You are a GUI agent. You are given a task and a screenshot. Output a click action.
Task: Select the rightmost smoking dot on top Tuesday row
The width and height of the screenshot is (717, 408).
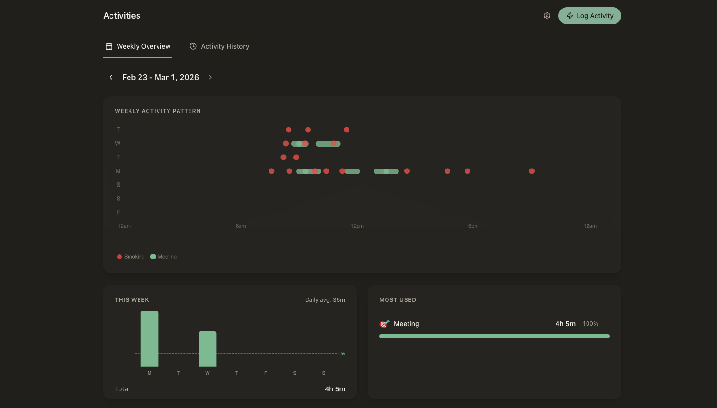pyautogui.click(x=347, y=129)
